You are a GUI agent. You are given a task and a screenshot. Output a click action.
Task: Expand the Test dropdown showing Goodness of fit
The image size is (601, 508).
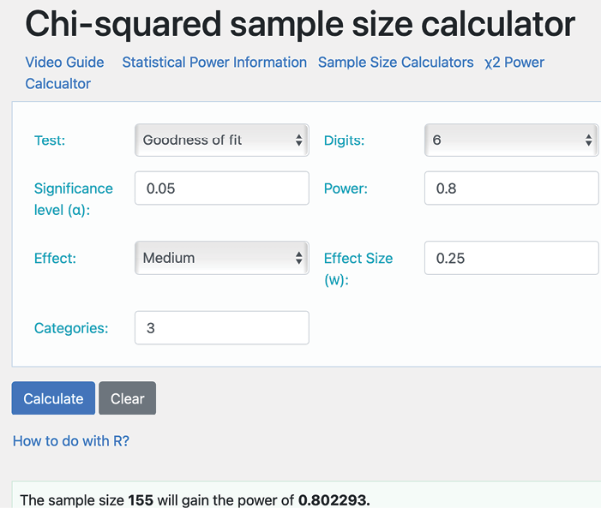point(221,140)
